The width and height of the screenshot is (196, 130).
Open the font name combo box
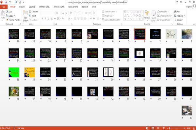pos(48,13)
